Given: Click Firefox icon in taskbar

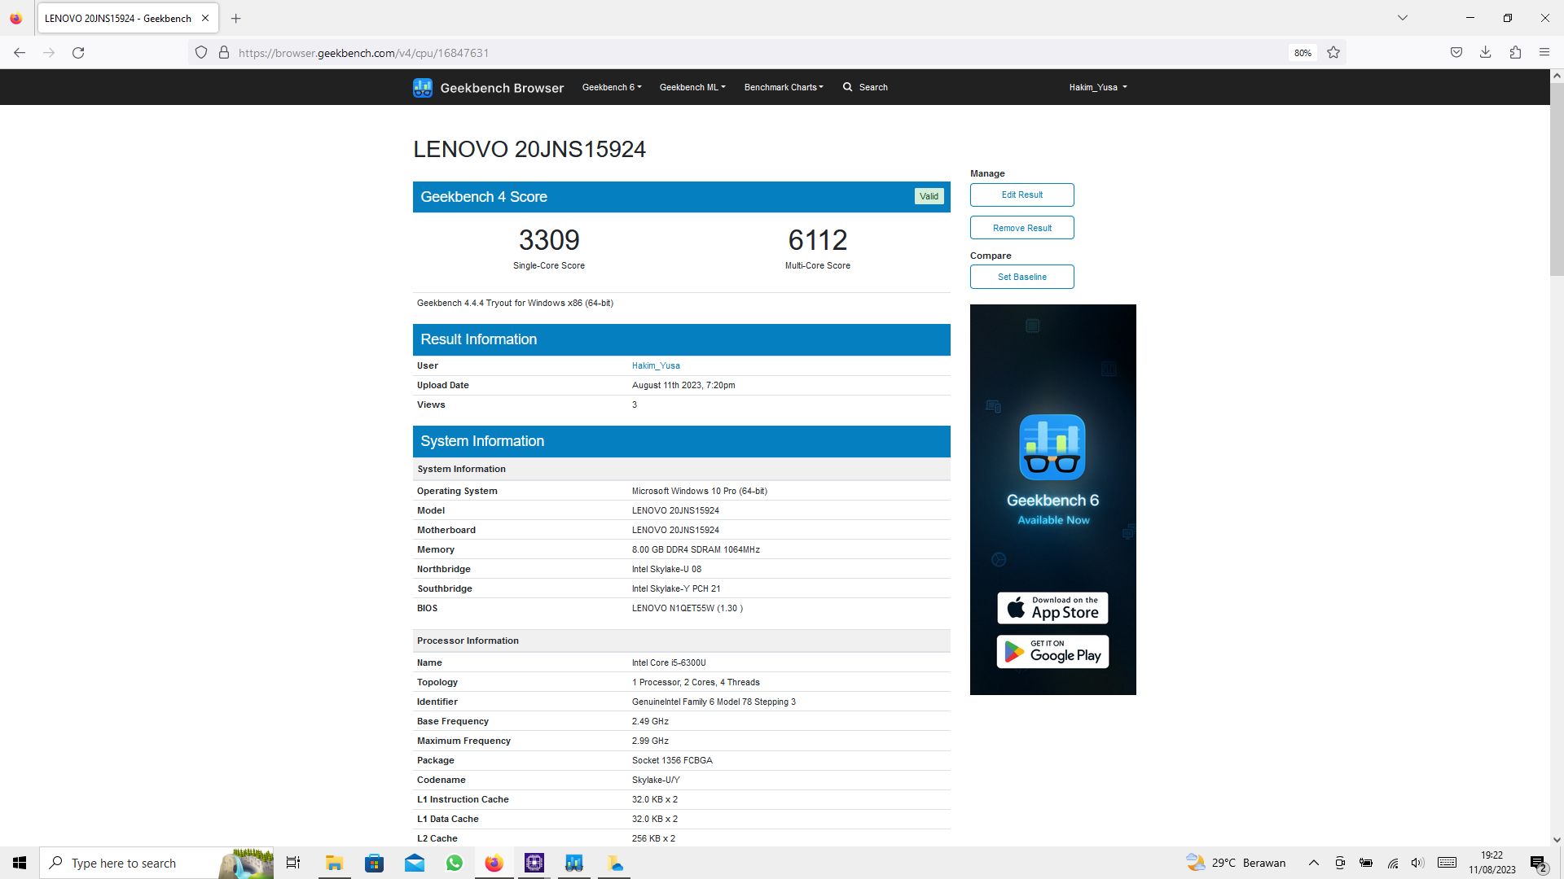Looking at the screenshot, I should (x=494, y=863).
